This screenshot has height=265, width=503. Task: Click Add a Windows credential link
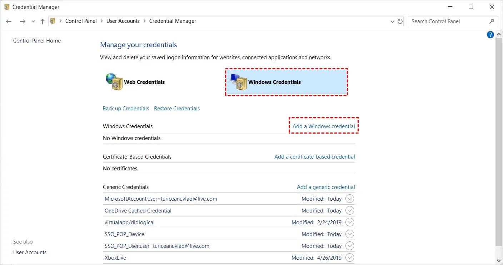(x=324, y=126)
